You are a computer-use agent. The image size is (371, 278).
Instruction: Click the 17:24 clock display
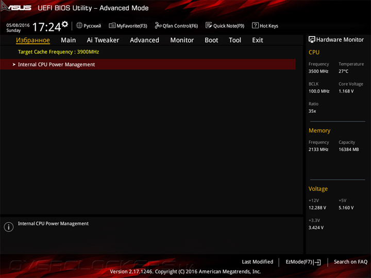(46, 27)
